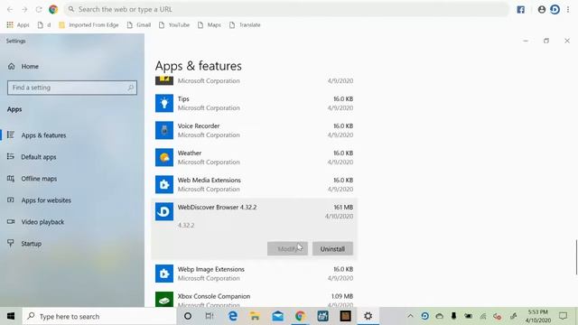Open the browser three-dot menu
578x325 pixels.
pos(568,10)
